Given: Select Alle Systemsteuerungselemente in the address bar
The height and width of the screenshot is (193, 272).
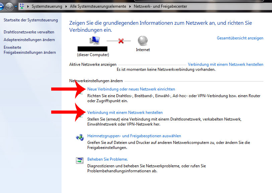Looking at the screenshot, I should tap(98, 6).
